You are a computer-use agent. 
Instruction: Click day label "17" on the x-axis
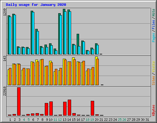tap(83, 120)
